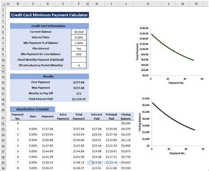Click the Extra Payment column header
The width and height of the screenshot is (209, 171).
point(63,116)
